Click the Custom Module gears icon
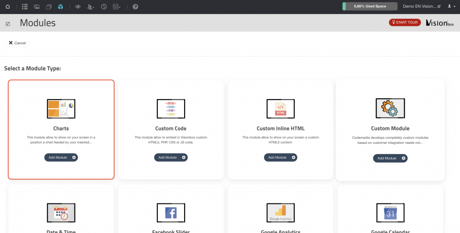Image resolution: width=460 pixels, height=233 pixels. tap(390, 108)
